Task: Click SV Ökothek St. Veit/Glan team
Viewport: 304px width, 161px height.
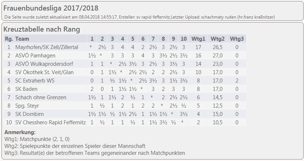Action: (44, 72)
